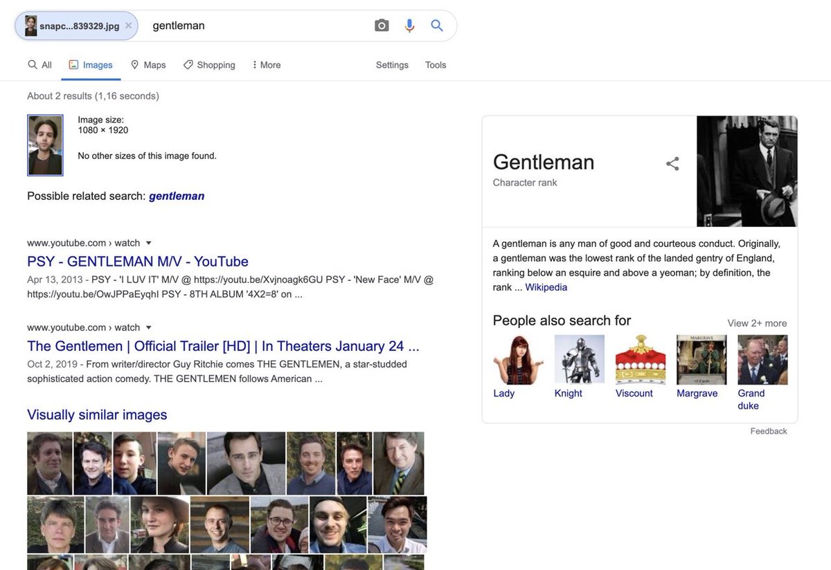
Task: Open the Viscount crown thumbnail
Action: (x=641, y=360)
